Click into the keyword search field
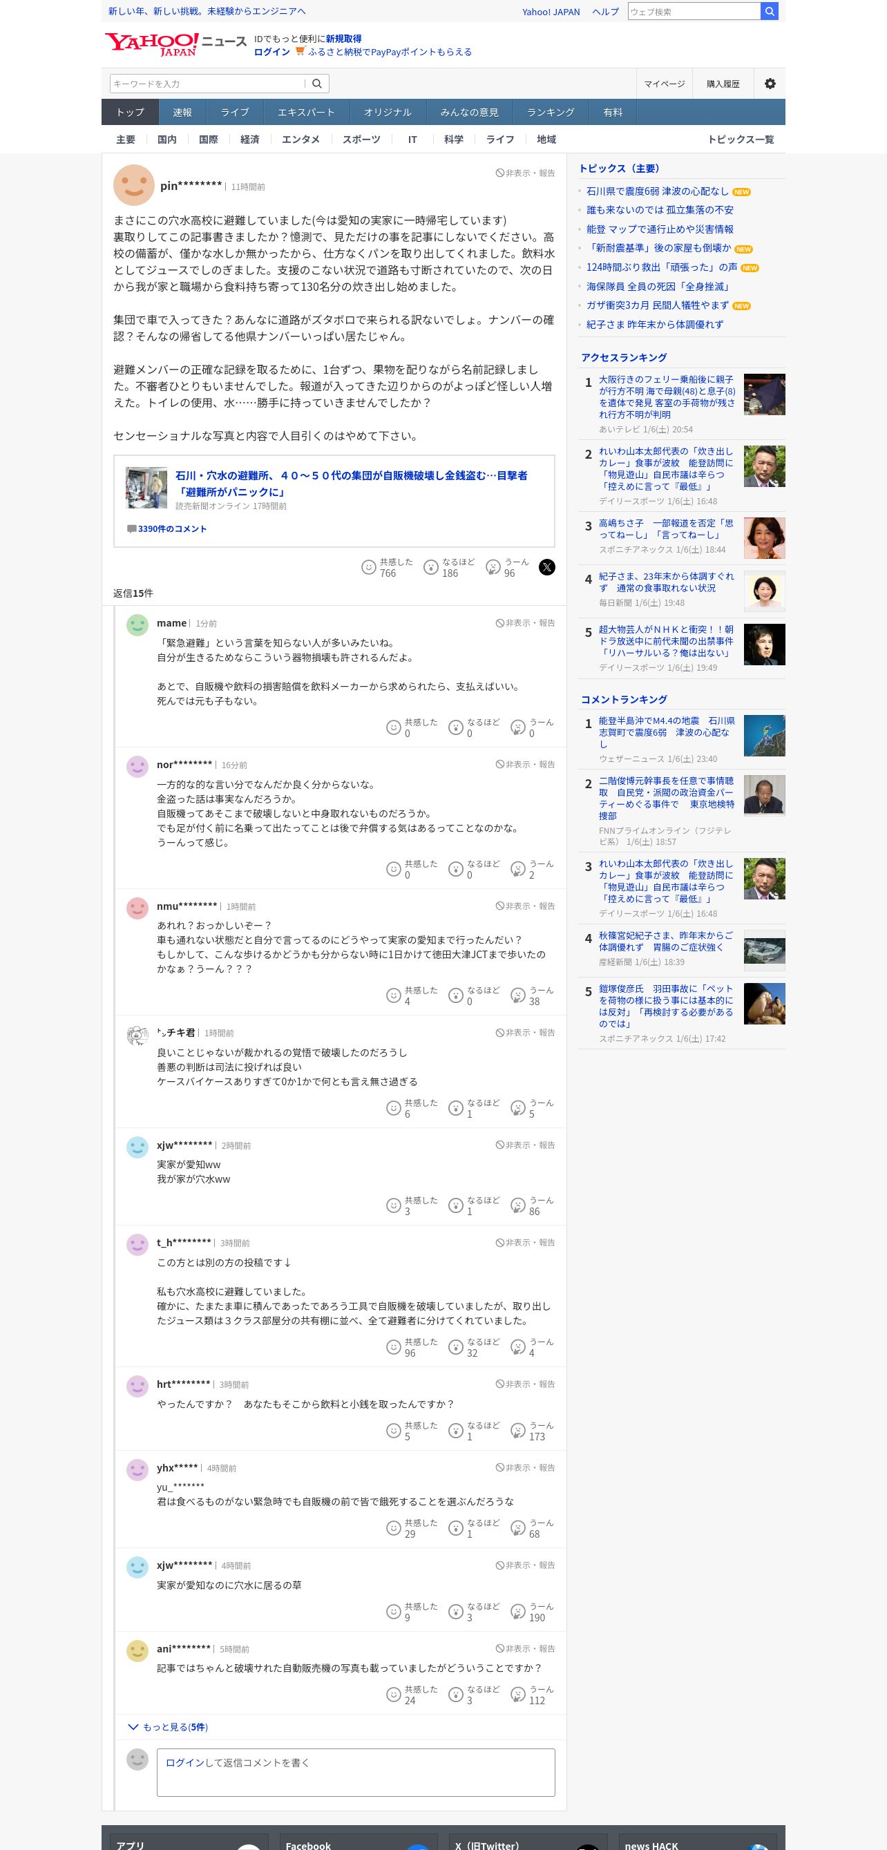This screenshot has width=887, height=1850. click(x=209, y=84)
